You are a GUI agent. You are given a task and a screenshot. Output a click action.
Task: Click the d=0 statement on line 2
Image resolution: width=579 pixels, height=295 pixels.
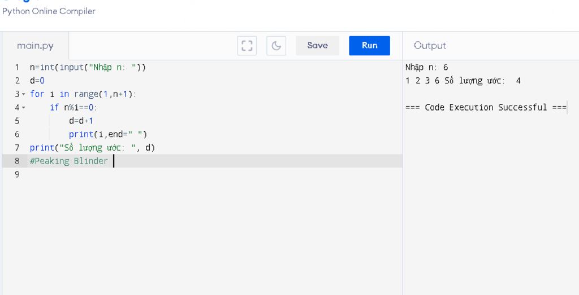click(37, 81)
